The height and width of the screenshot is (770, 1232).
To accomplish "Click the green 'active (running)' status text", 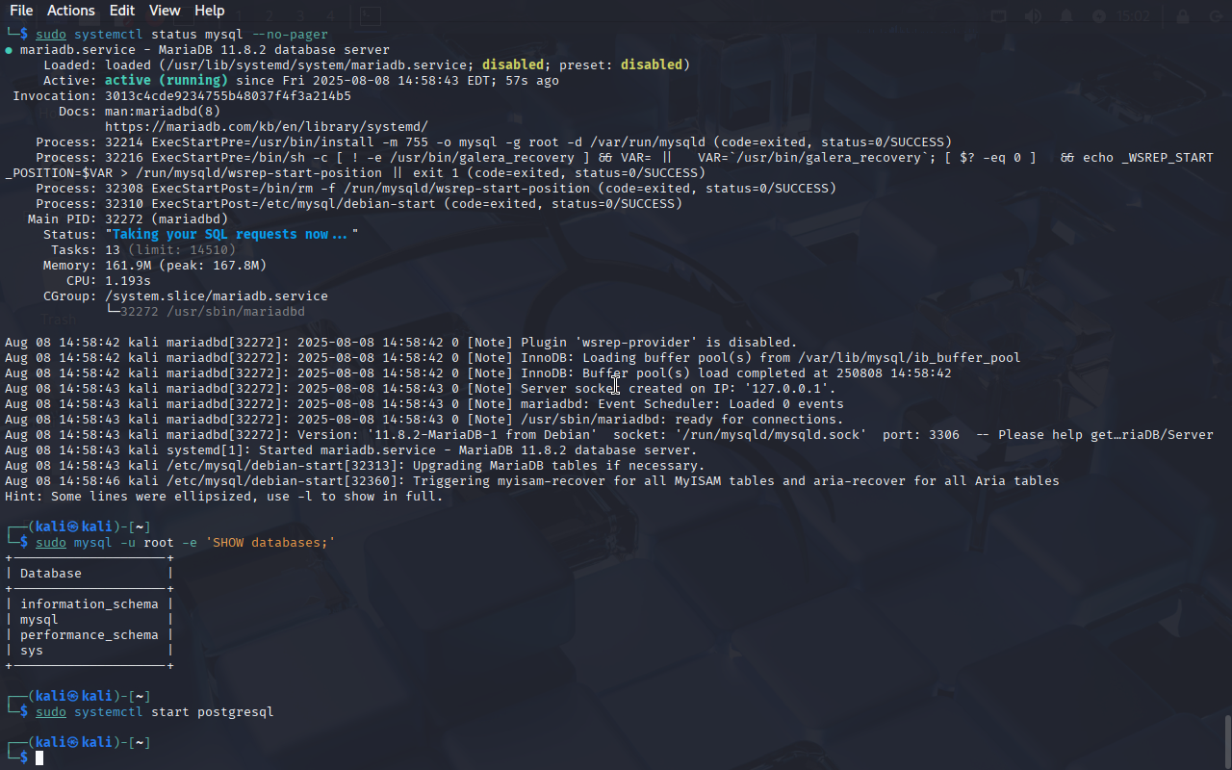I will coord(167,81).
